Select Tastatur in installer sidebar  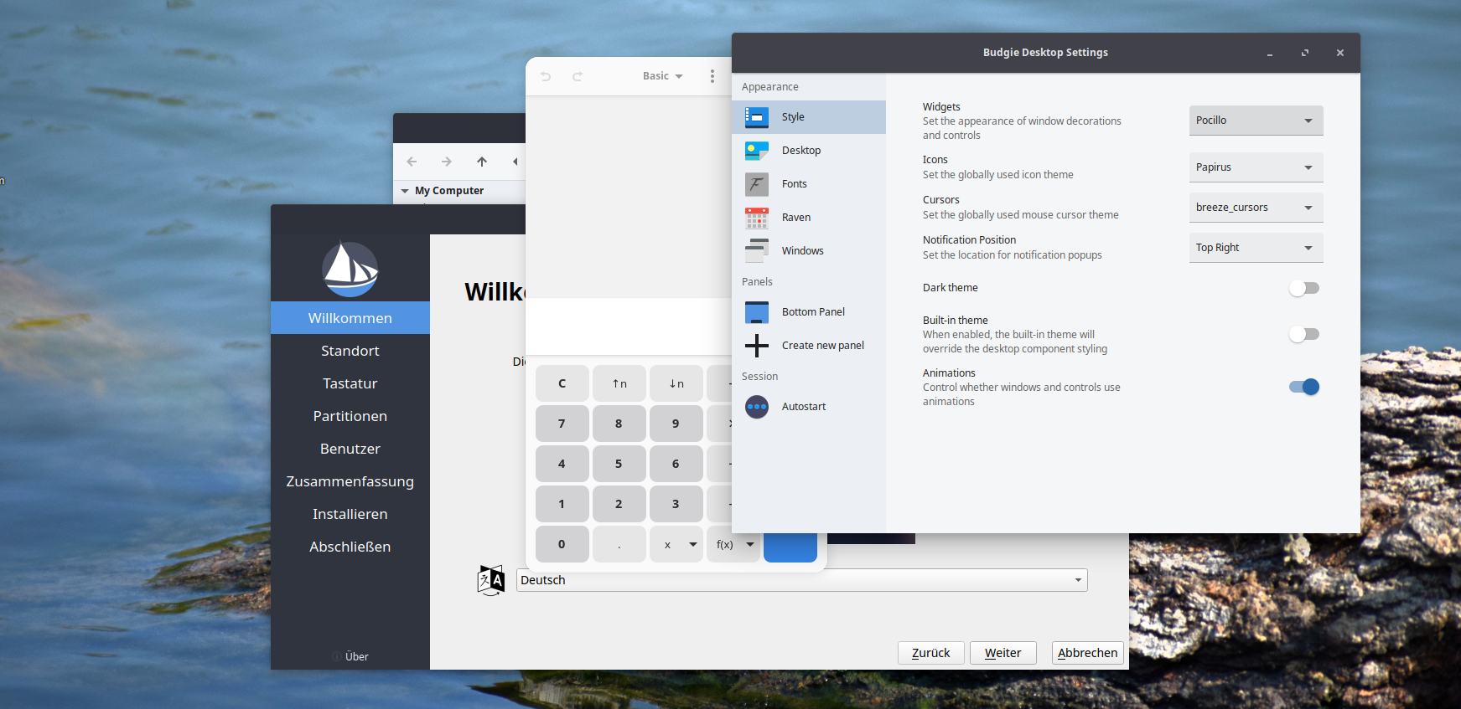[x=350, y=383]
